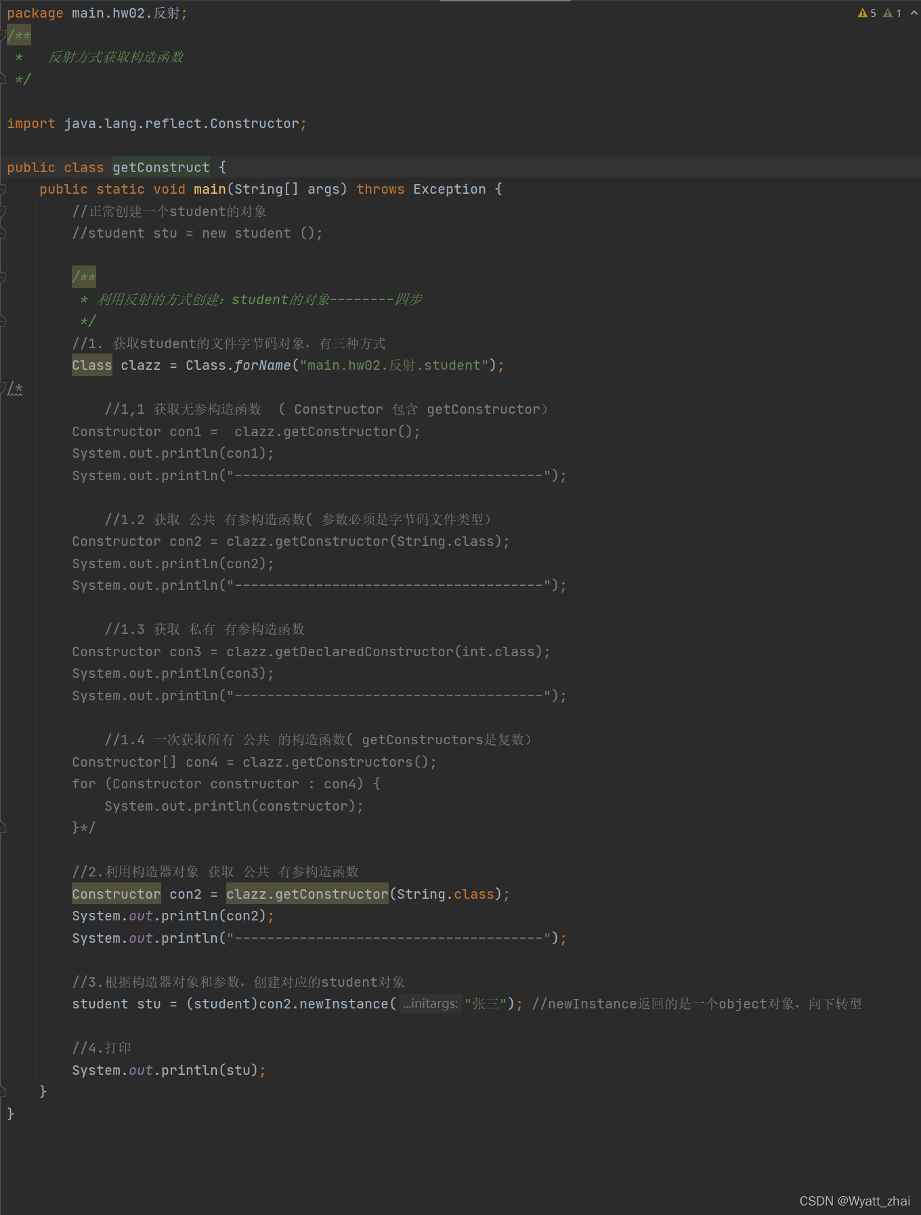Click the '(student)' cast expression
Viewport: 921px width, 1215px height.
[222, 1004]
